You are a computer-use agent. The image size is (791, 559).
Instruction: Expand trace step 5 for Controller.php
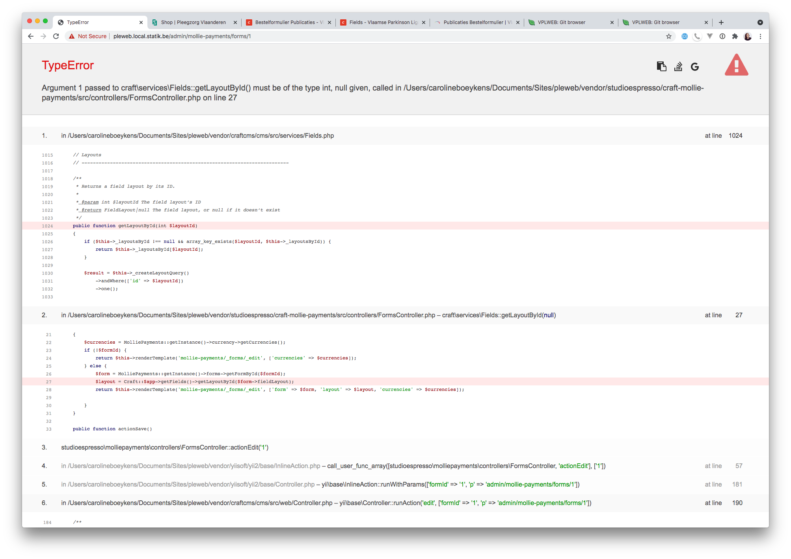point(188,484)
